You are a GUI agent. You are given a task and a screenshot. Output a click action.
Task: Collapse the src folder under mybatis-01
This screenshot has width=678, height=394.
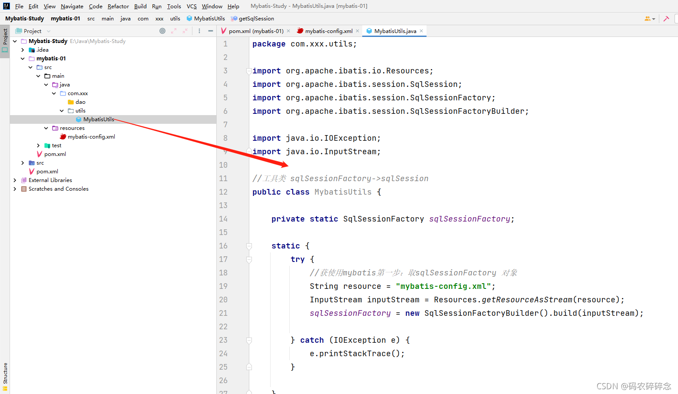(x=30, y=67)
